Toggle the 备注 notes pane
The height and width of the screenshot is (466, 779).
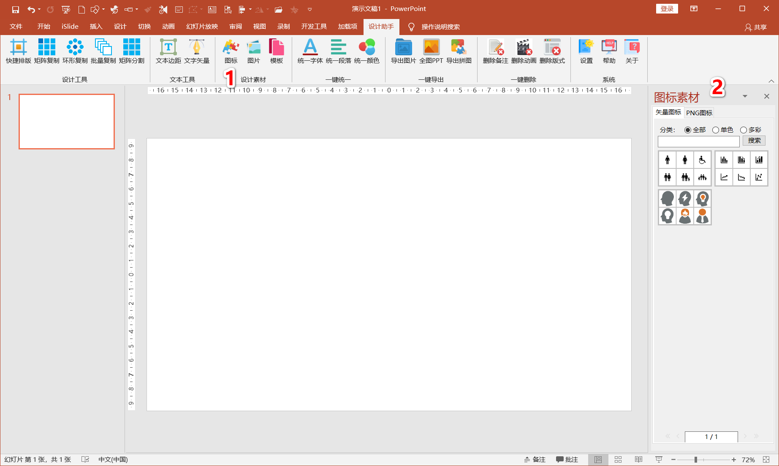(x=535, y=460)
